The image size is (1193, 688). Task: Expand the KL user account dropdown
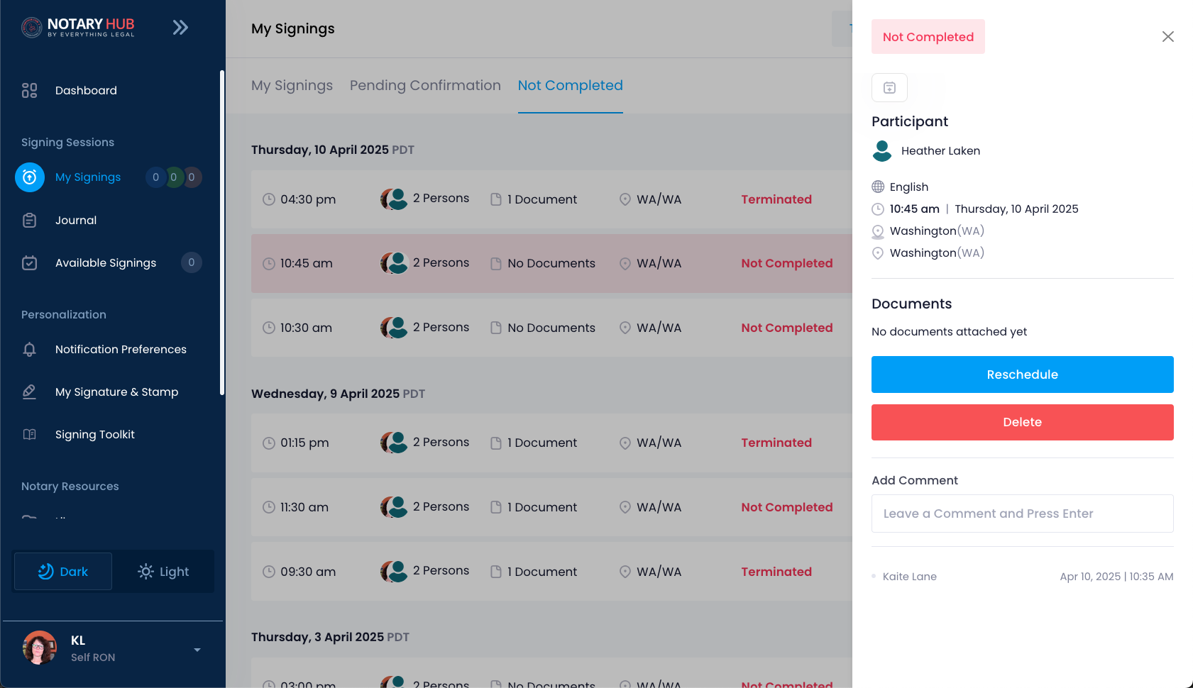click(x=197, y=650)
